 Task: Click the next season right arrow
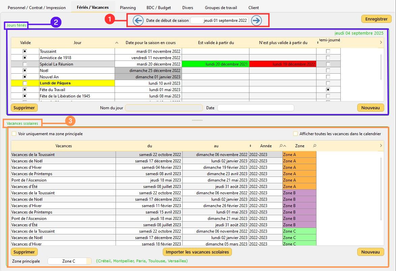click(x=256, y=21)
